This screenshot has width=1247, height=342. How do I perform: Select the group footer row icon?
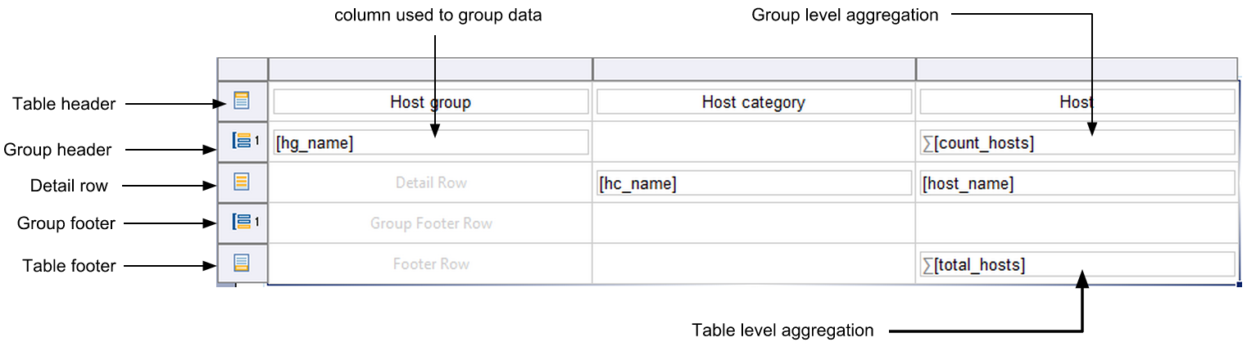pos(243,222)
